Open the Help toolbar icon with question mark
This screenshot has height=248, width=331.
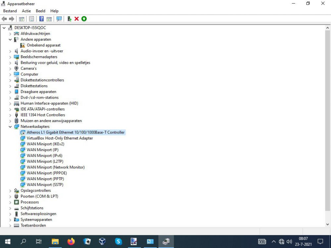(42, 19)
